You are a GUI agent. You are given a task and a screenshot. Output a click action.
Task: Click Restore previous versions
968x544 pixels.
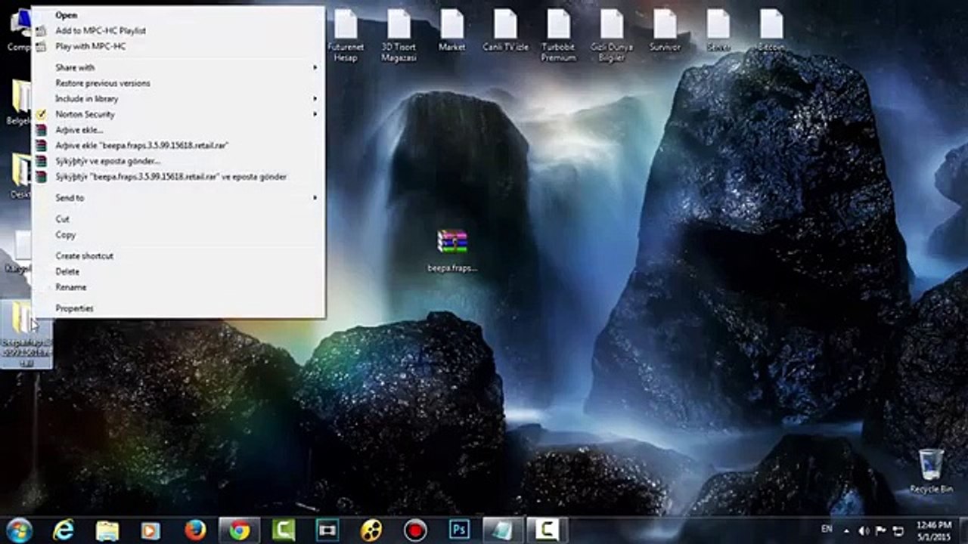[x=103, y=83]
